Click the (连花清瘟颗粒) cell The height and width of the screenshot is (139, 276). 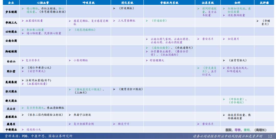(x=85, y=30)
